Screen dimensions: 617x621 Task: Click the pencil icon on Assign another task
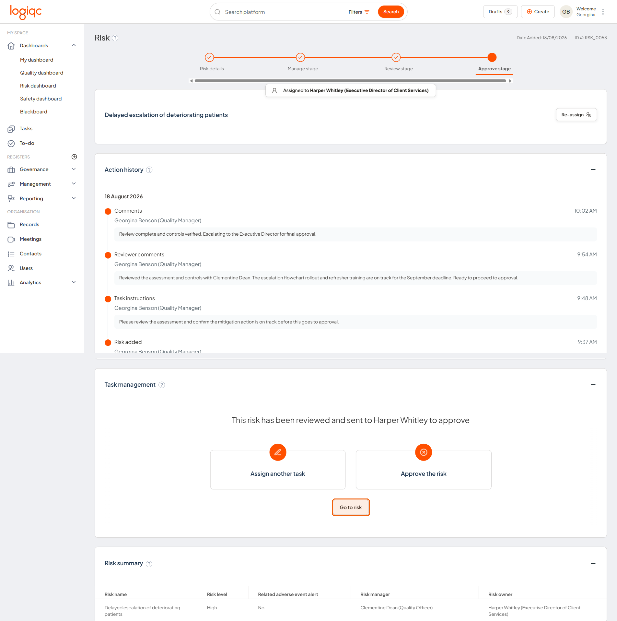point(278,452)
